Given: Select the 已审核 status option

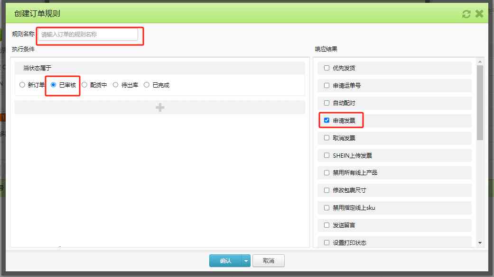Looking at the screenshot, I should tap(54, 85).
